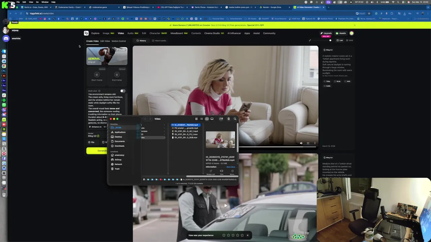Switch to the Edit Video tab

105,41
